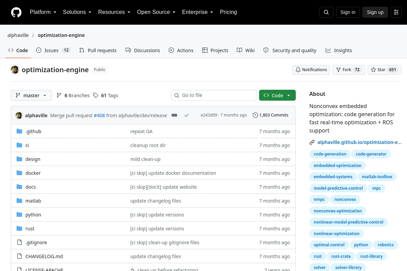
Task: Click the design folder icon
Action: (x=19, y=159)
